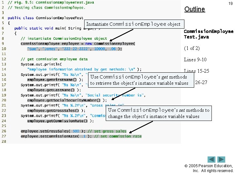
Task: Click the 'employee.getGrossSales()' call
Action: (x=53, y=110)
